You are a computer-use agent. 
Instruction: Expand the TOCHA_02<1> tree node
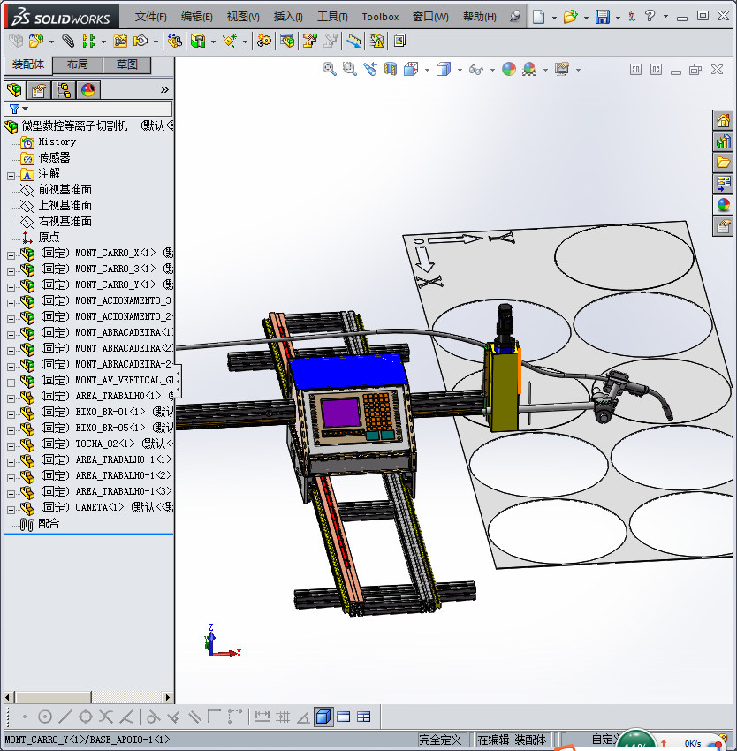(x=11, y=446)
